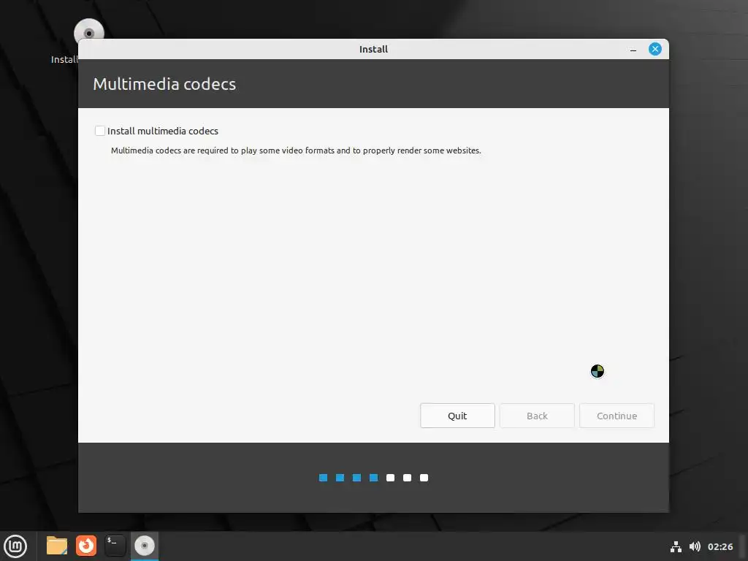Click the Quit button
The height and width of the screenshot is (561, 748).
pyautogui.click(x=457, y=416)
